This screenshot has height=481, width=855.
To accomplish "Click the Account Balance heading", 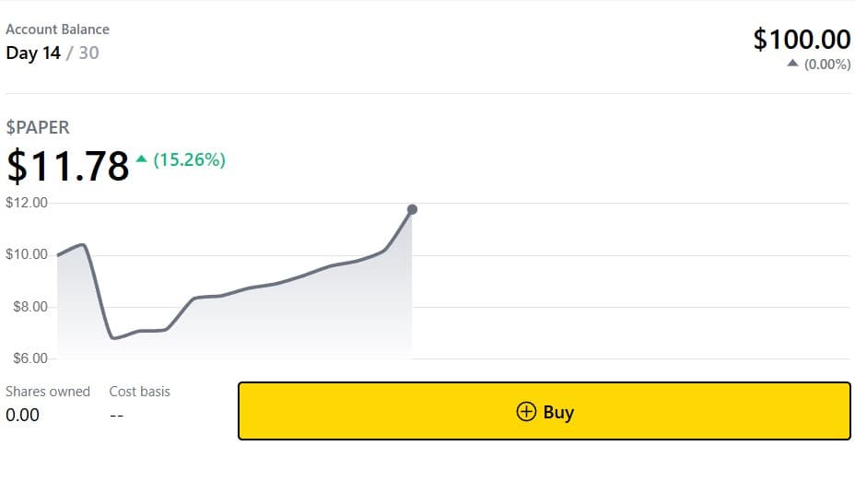I will point(57,29).
